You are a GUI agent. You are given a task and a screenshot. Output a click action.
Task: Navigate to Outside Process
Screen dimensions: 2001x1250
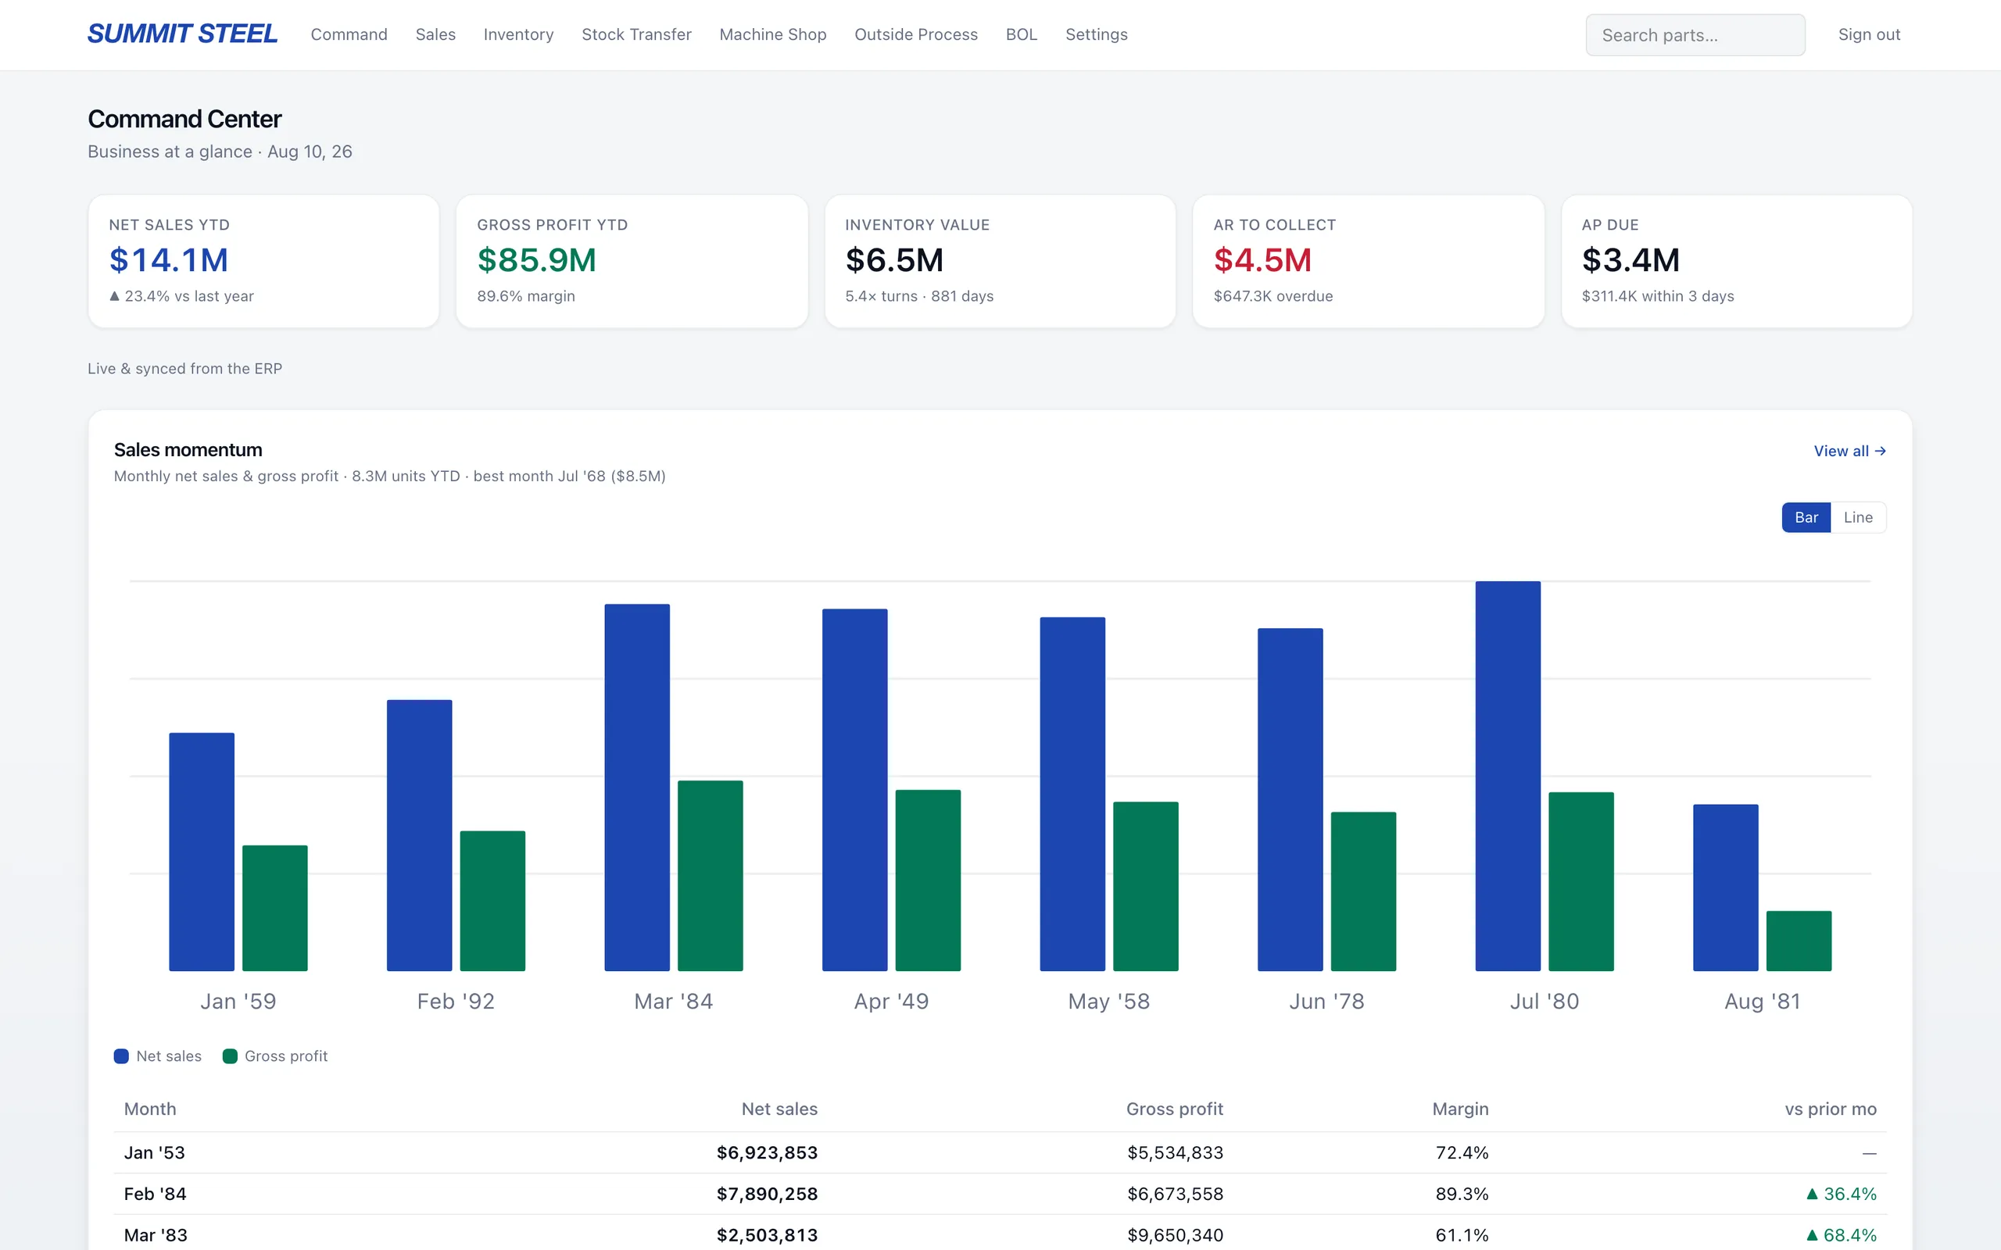tap(915, 34)
